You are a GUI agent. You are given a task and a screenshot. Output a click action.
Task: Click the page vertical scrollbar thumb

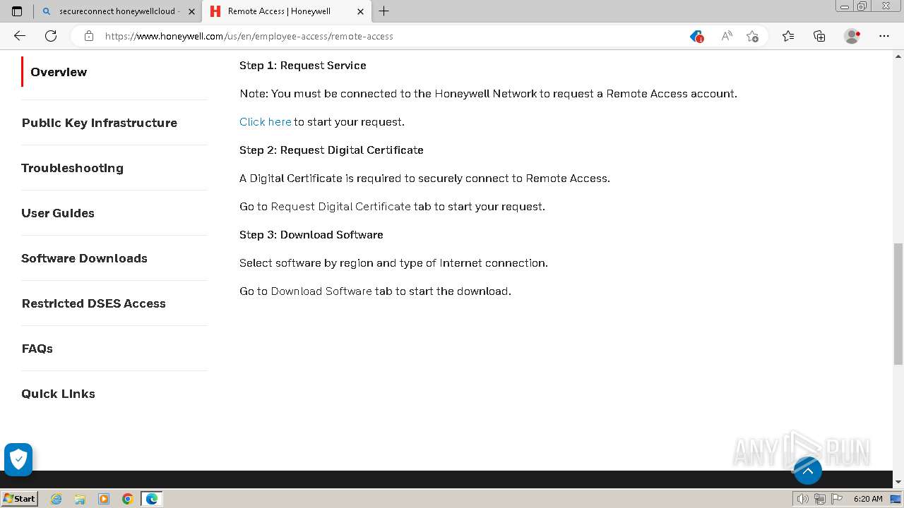point(898,303)
